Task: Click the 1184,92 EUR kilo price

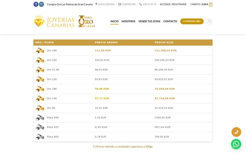Action: tap(163, 117)
